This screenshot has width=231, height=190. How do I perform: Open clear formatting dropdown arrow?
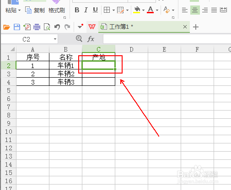point(173,11)
